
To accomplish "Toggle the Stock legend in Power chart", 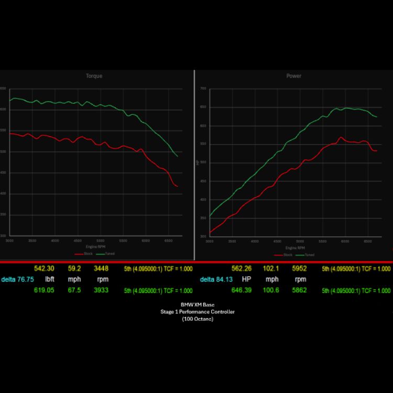I will click(283, 255).
